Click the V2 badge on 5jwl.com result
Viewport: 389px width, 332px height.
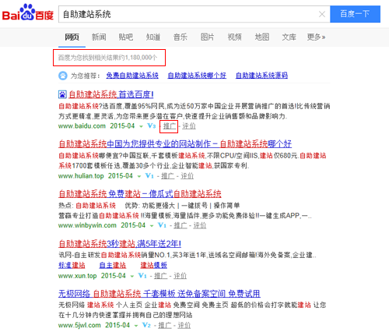147,325
